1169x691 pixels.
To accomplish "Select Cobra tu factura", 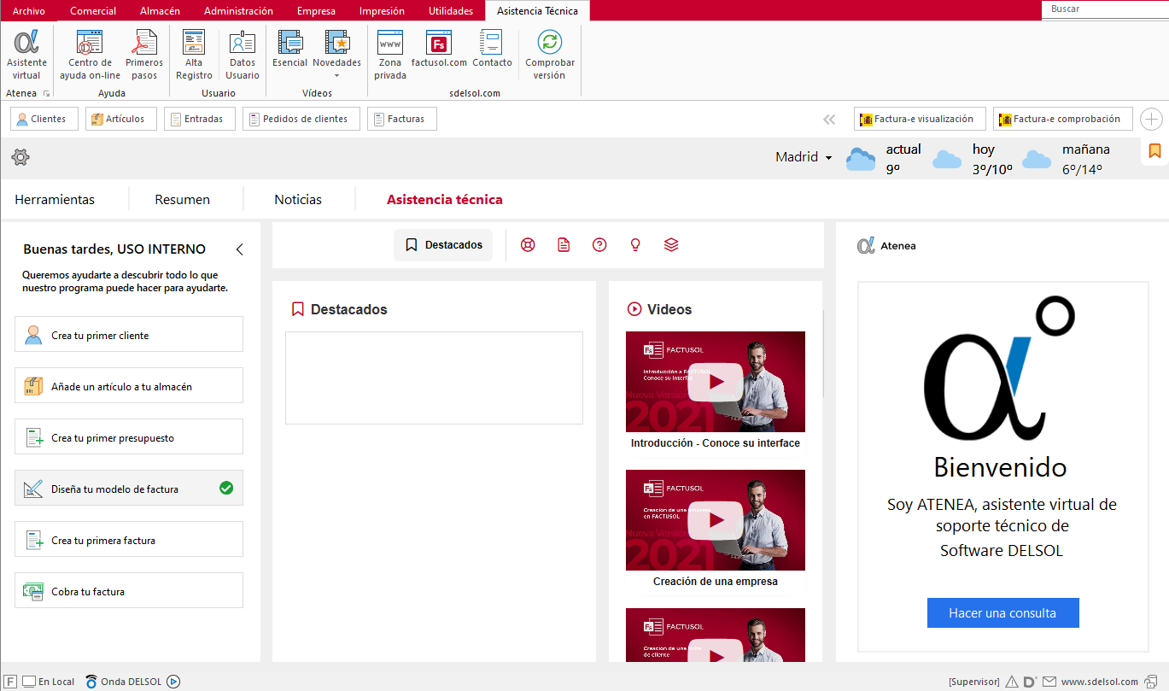I will 129,590.
